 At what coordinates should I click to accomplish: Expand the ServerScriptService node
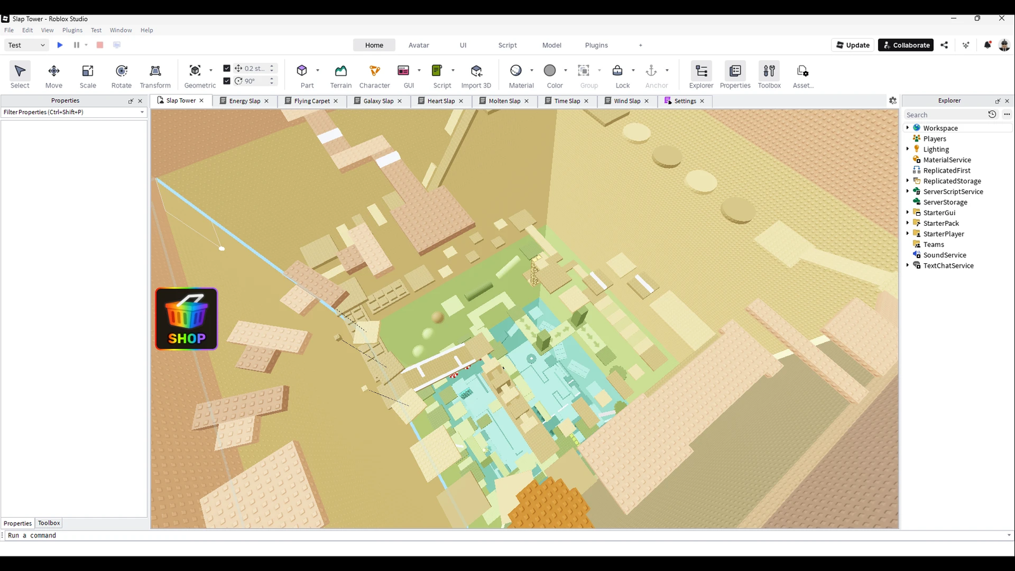coord(908,192)
